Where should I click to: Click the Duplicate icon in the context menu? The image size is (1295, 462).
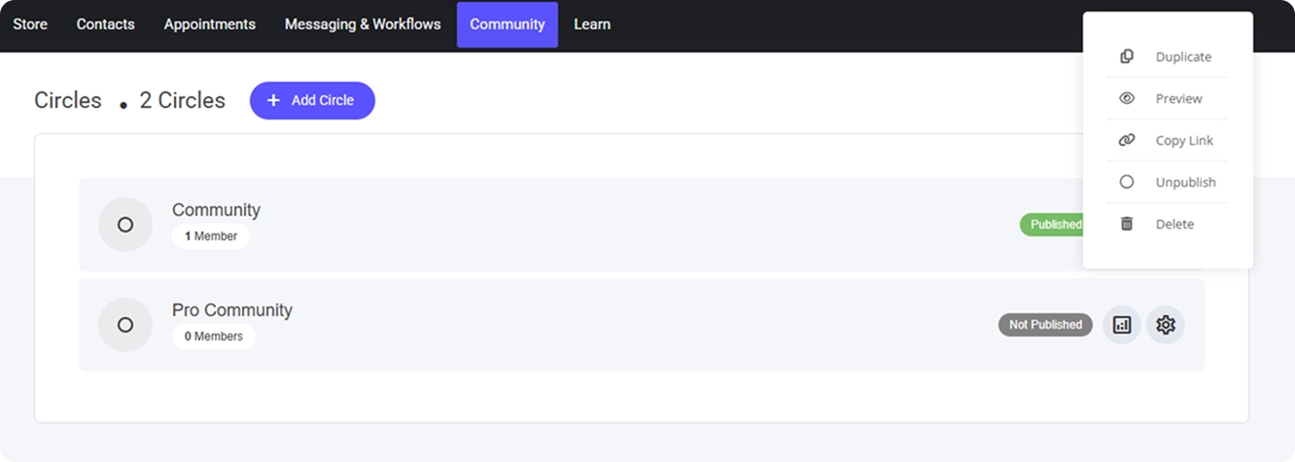click(1127, 56)
